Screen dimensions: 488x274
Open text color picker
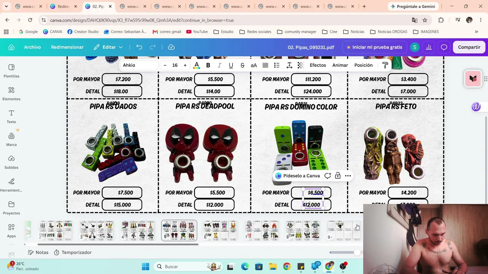(196, 65)
